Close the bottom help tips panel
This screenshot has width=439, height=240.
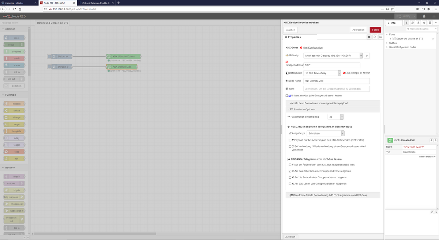pyautogui.click(x=436, y=212)
